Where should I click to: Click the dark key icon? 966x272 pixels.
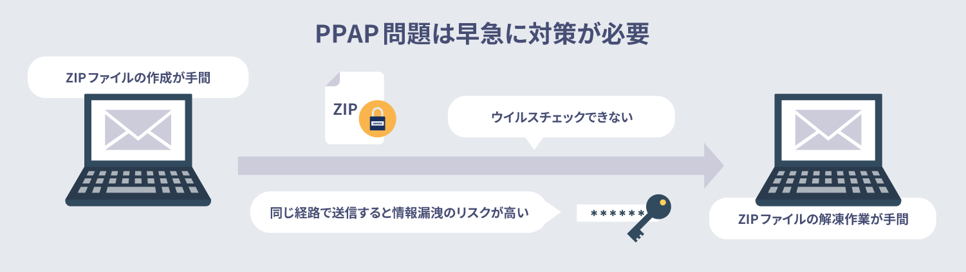648,219
